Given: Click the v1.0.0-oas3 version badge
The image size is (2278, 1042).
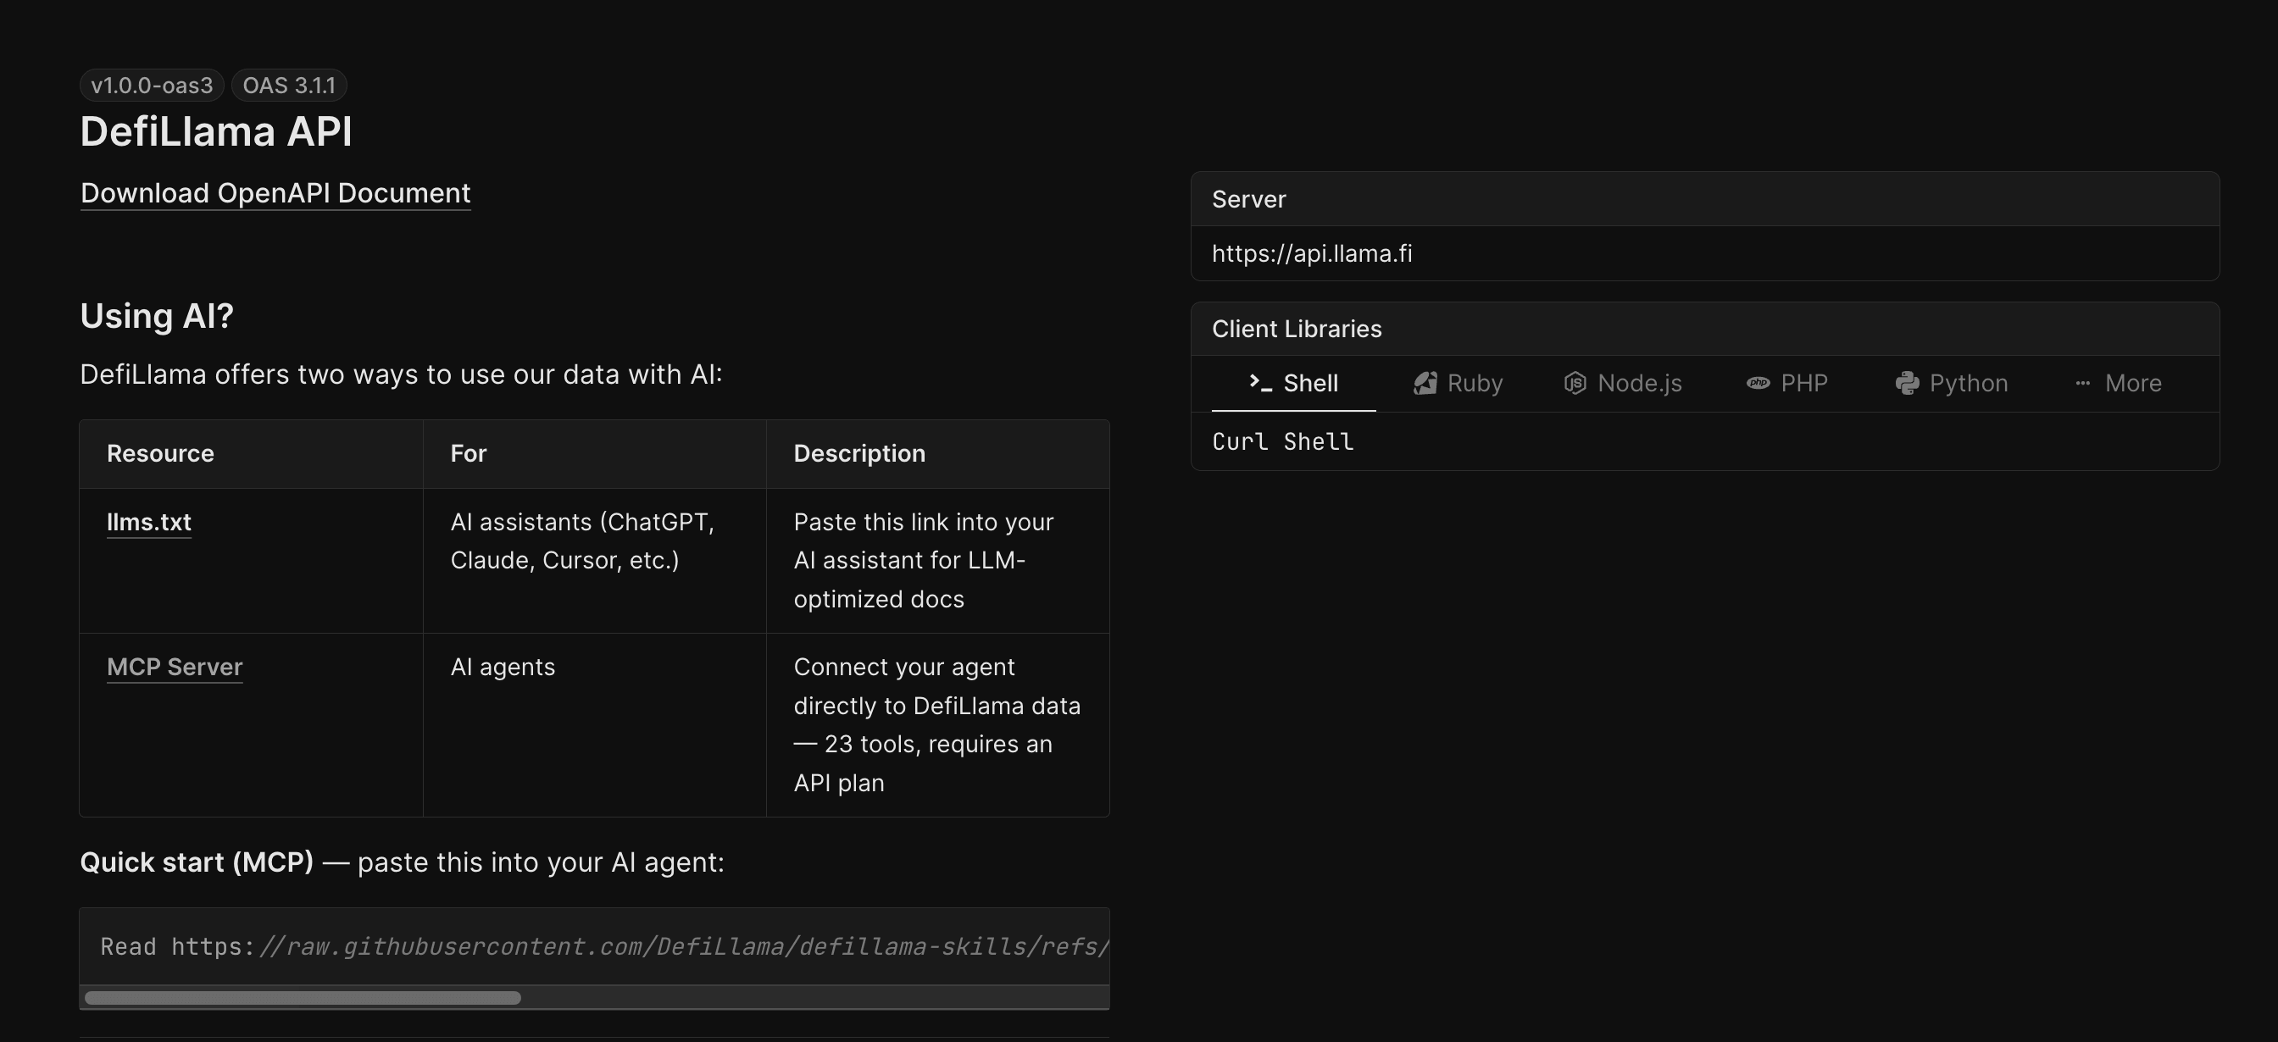Looking at the screenshot, I should pyautogui.click(x=152, y=85).
